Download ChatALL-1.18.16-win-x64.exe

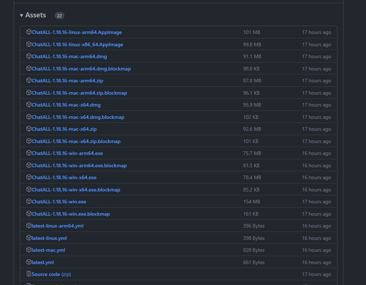64,178
